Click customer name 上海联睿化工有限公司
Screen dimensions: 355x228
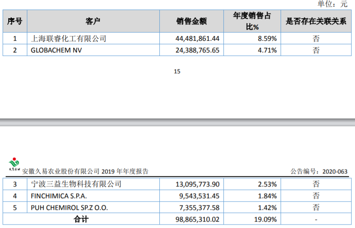[x=68, y=39]
